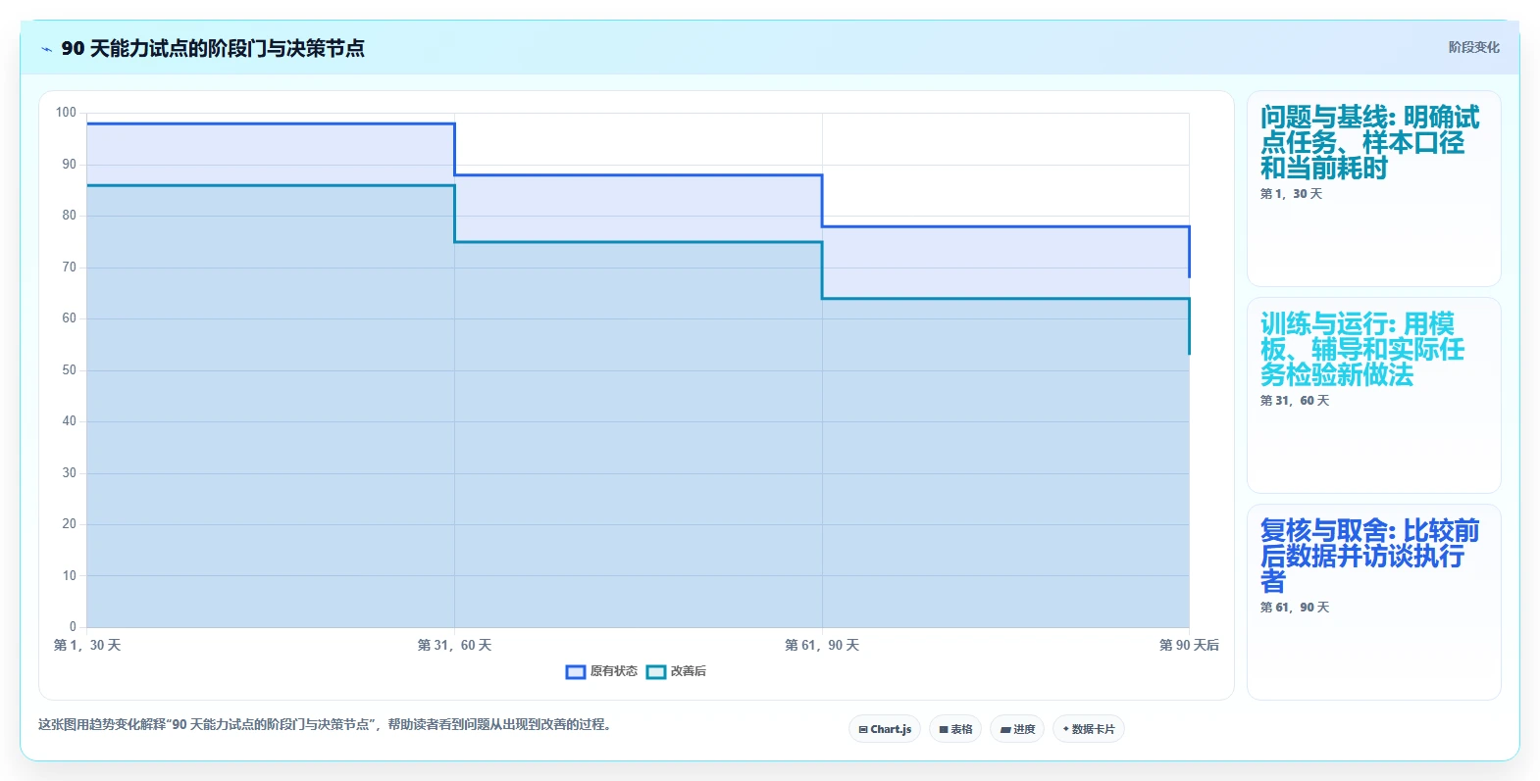Click the 改善后 legend label
The height and width of the screenshot is (781, 1540).
689,671
